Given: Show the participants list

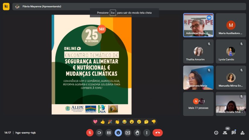Looking at the screenshot, I should (x=225, y=133).
